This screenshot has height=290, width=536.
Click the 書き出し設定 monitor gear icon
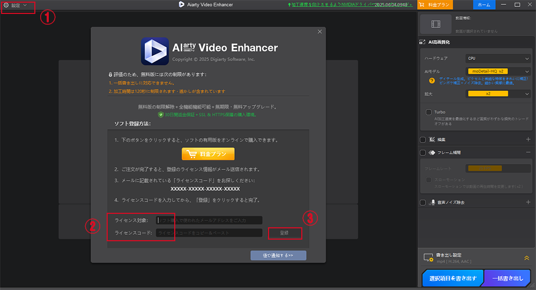point(428,257)
